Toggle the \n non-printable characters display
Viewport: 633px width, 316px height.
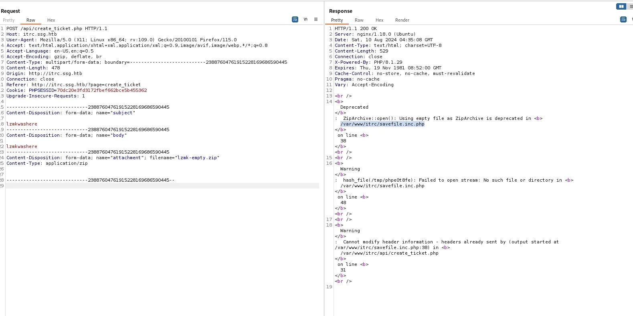pos(305,19)
